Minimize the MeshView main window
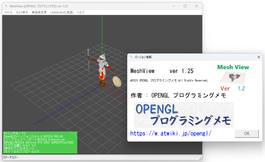 (x=174, y=6)
